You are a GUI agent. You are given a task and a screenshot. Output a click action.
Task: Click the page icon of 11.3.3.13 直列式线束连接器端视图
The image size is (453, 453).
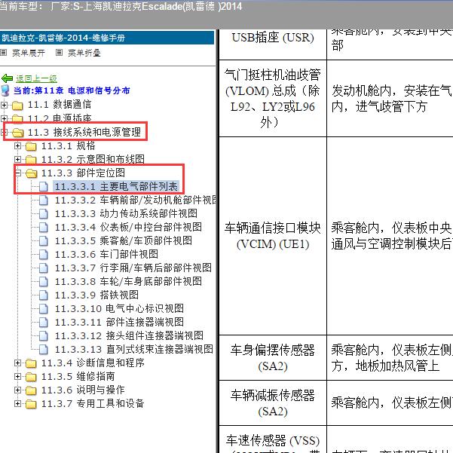point(44,350)
